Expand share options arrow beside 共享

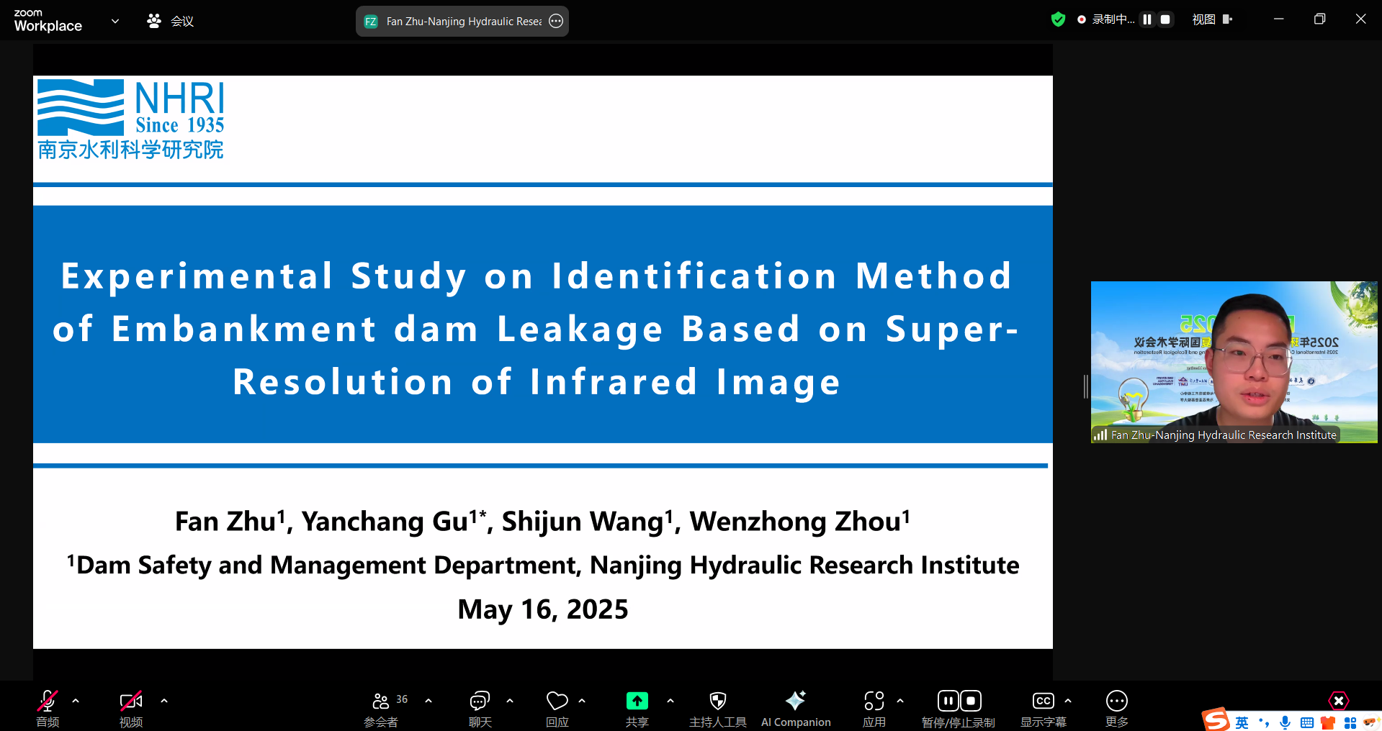670,701
